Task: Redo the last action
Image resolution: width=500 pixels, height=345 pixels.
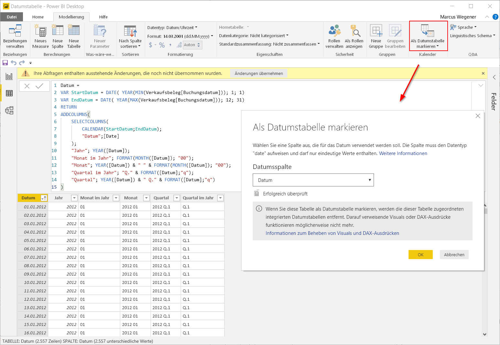Action: (x=22, y=63)
